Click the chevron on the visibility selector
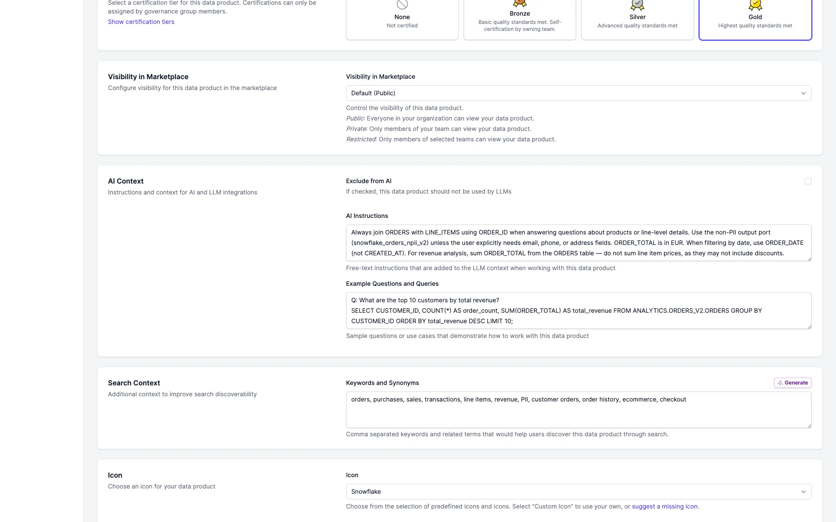836x522 pixels. (x=803, y=93)
